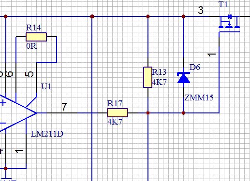Select the D6 zener diode symbol
Screen dimensions: 250x181
pyautogui.click(x=183, y=78)
